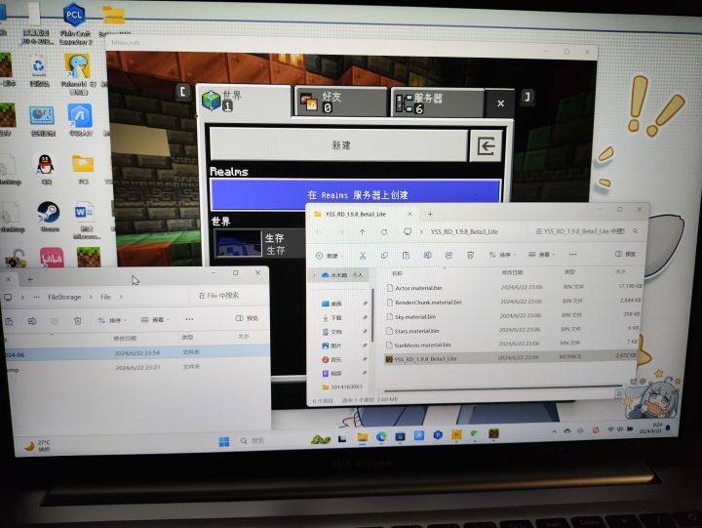702x528 pixels.
Task: Toggle the preview pane in YSS_RD window
Action: coord(625,254)
